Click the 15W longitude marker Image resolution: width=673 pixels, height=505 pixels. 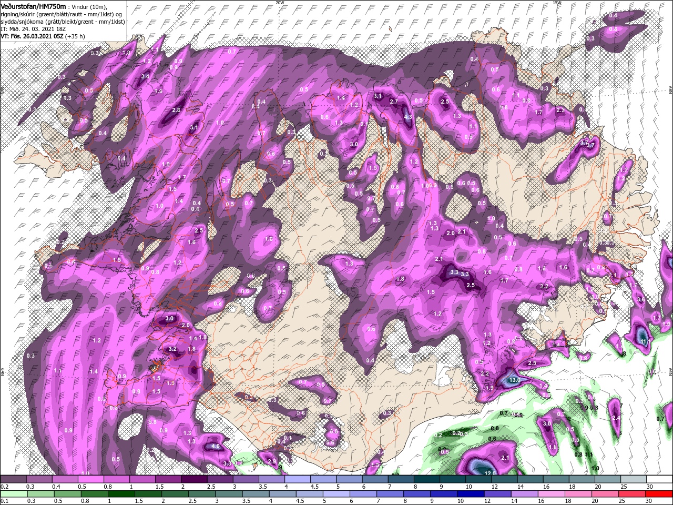click(x=557, y=3)
